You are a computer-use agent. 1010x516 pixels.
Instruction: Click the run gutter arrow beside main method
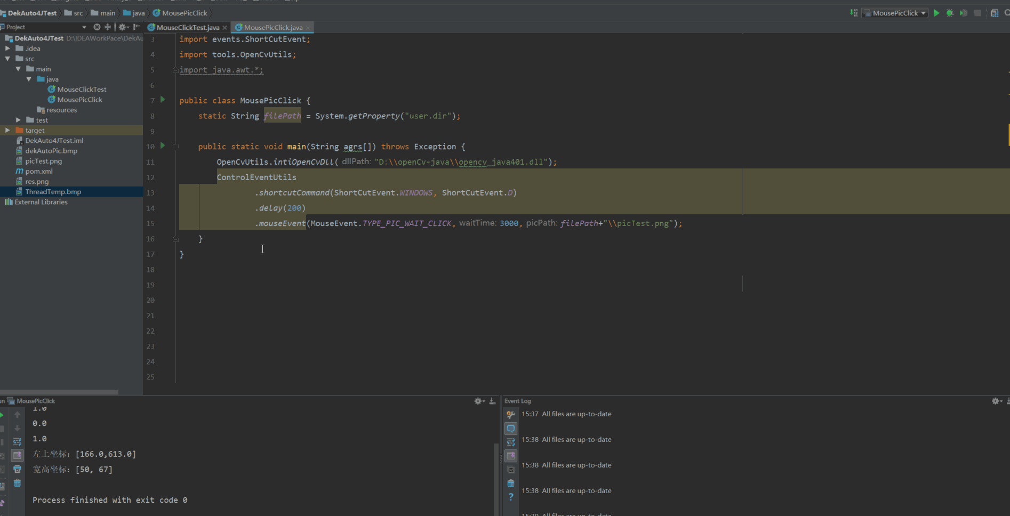163,146
